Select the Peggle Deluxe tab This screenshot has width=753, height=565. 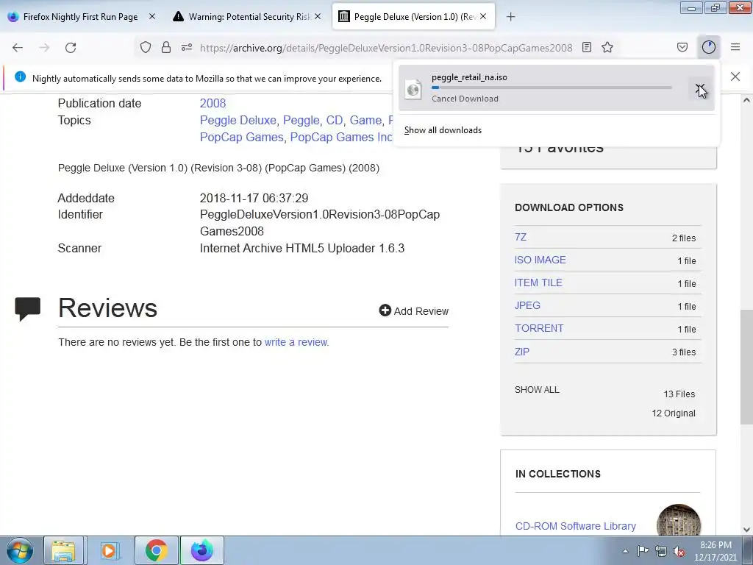413,16
